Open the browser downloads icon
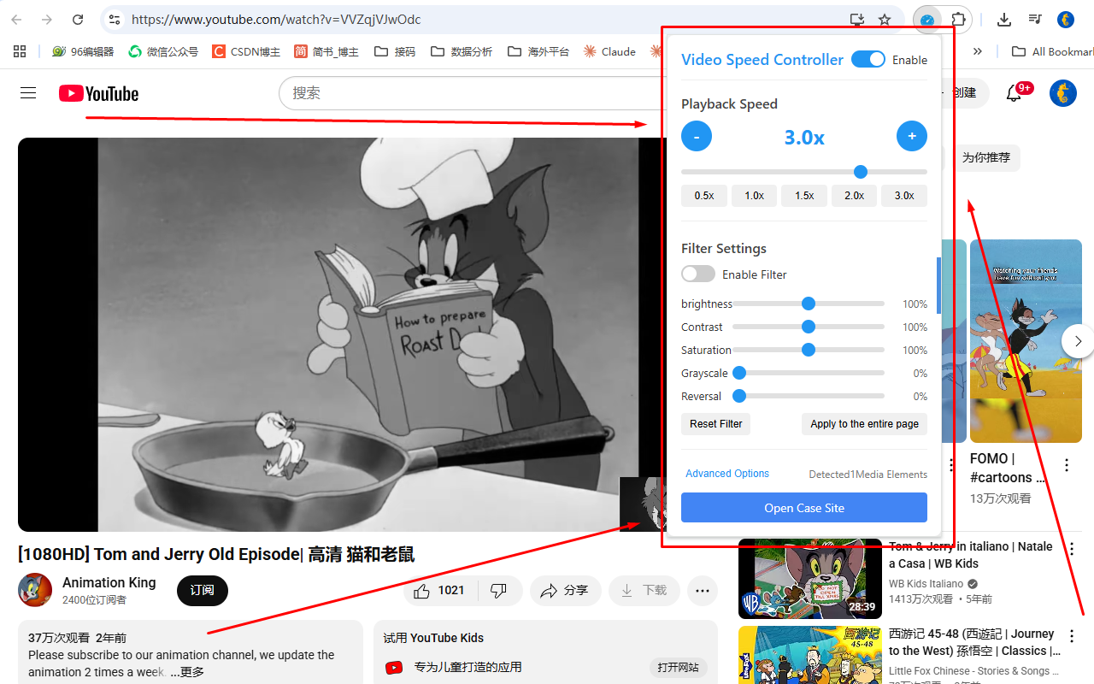The image size is (1094, 684). [1004, 20]
